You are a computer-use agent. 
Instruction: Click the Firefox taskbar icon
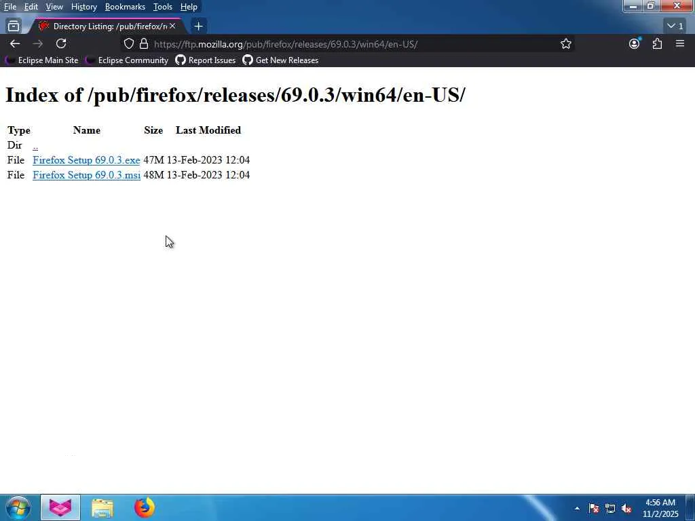click(x=145, y=507)
